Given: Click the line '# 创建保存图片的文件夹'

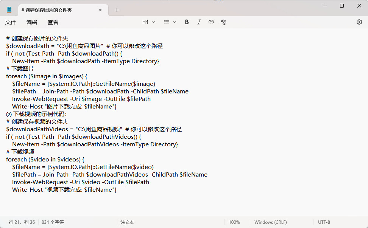Looking at the screenshot, I should pos(37,39).
